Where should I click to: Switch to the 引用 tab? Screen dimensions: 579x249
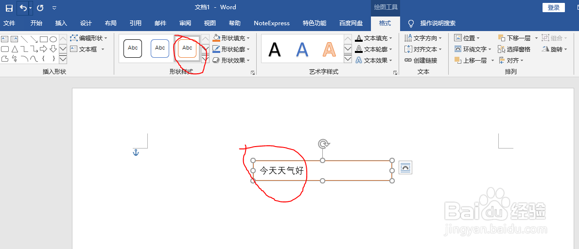pyautogui.click(x=135, y=23)
